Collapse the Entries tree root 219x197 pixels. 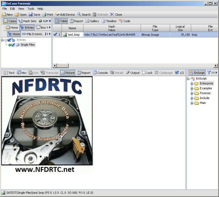(2, 40)
